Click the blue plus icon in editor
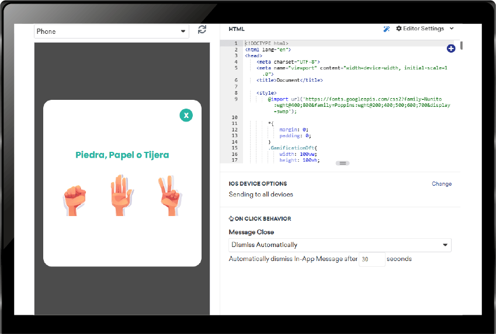496x334 pixels. pyautogui.click(x=451, y=48)
